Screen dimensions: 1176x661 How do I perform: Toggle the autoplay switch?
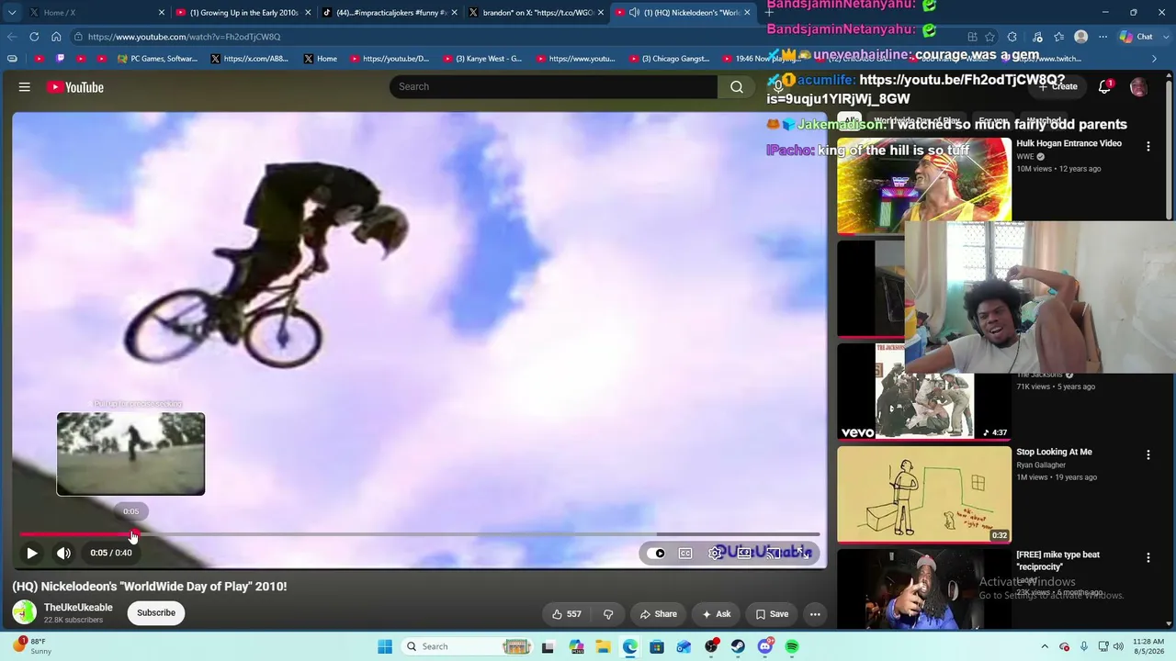tap(658, 554)
